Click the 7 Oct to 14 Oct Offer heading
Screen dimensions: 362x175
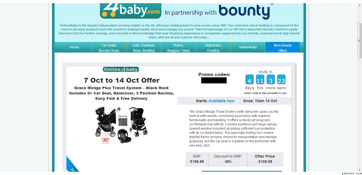point(122,80)
